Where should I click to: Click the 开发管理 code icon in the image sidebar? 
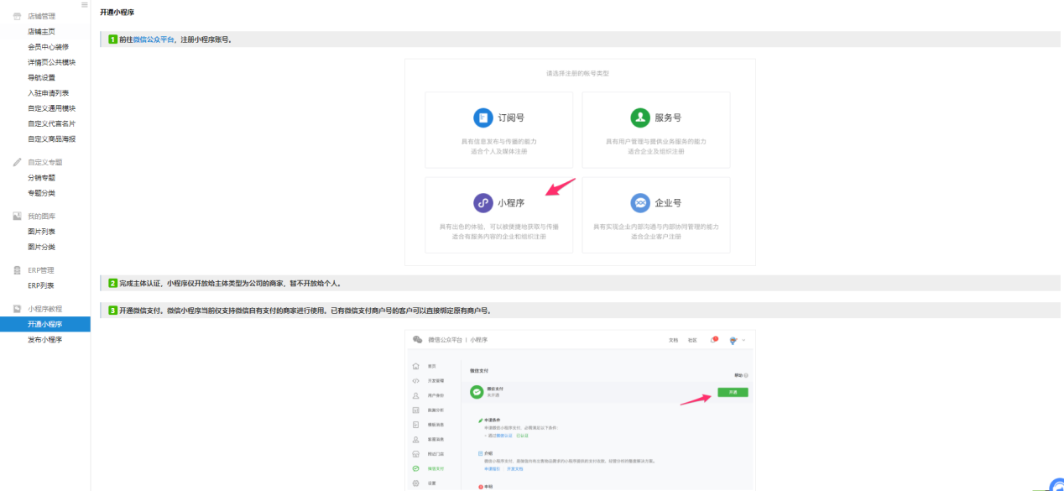point(416,380)
